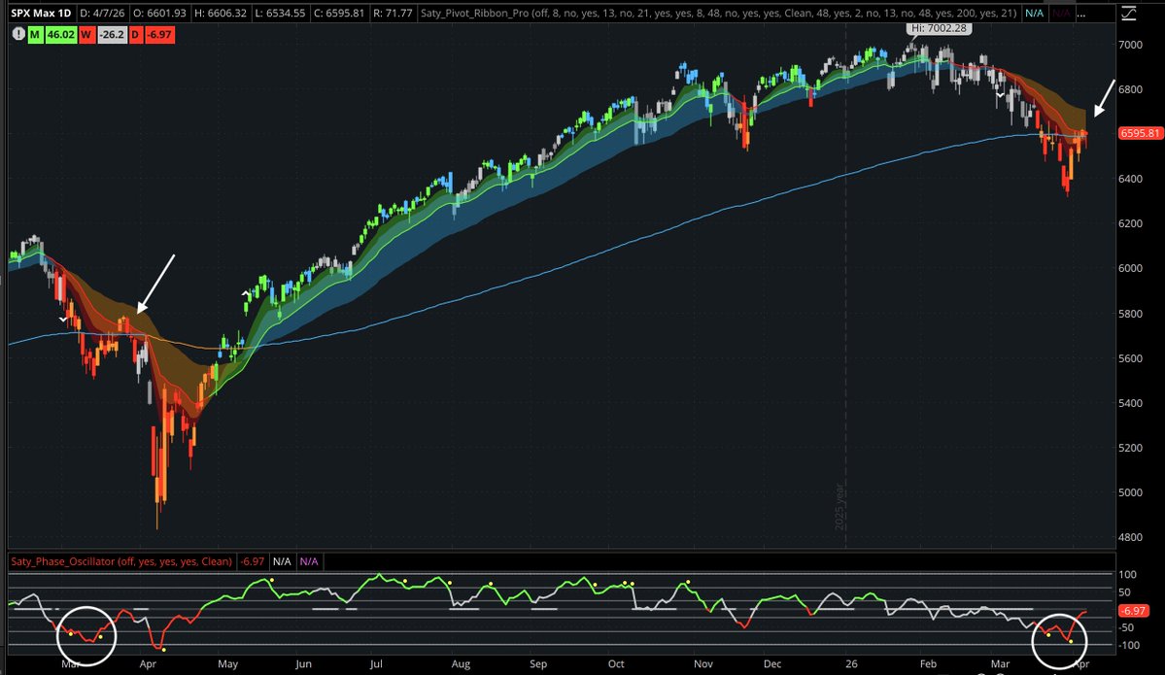Open the price axis scale icon at top right
Image resolution: width=1165 pixels, height=675 pixels.
pyautogui.click(x=1129, y=14)
